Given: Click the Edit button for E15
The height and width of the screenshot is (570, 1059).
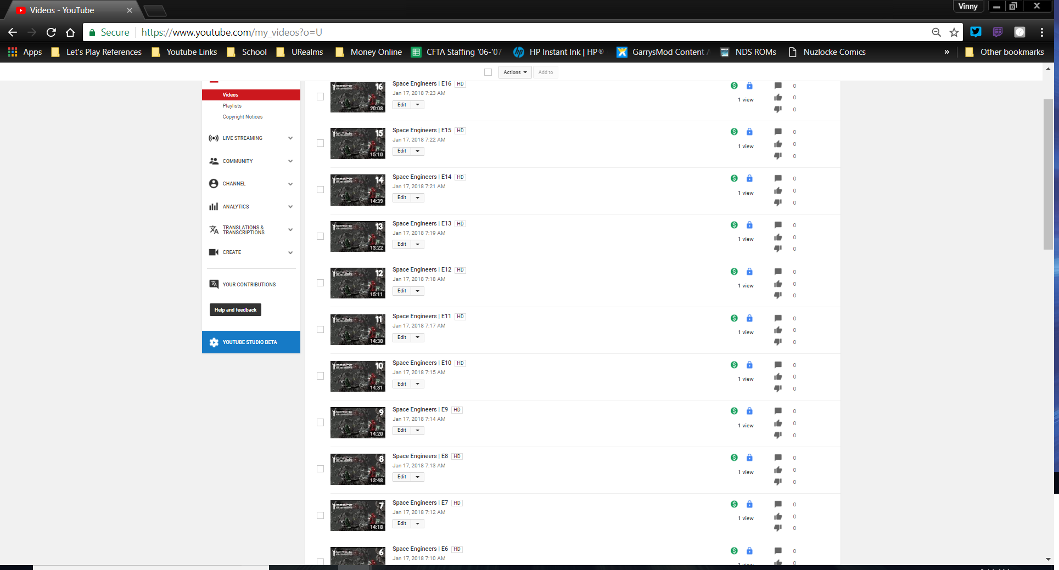Looking at the screenshot, I should coord(402,151).
